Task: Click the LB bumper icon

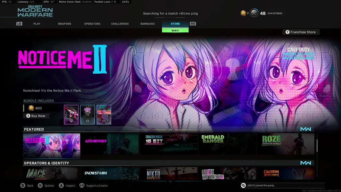Action: 19,24
